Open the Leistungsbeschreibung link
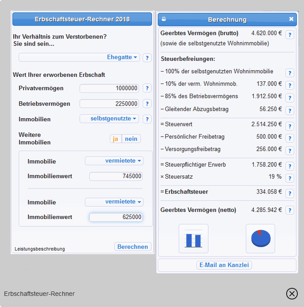Viewport: 304px width, 307px height. (x=40, y=249)
